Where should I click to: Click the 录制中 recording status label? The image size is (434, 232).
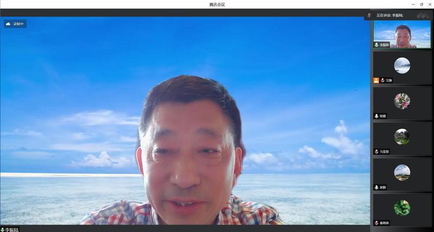point(18,24)
